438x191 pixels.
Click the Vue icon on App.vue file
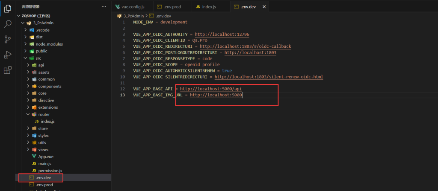pyautogui.click(x=34, y=156)
